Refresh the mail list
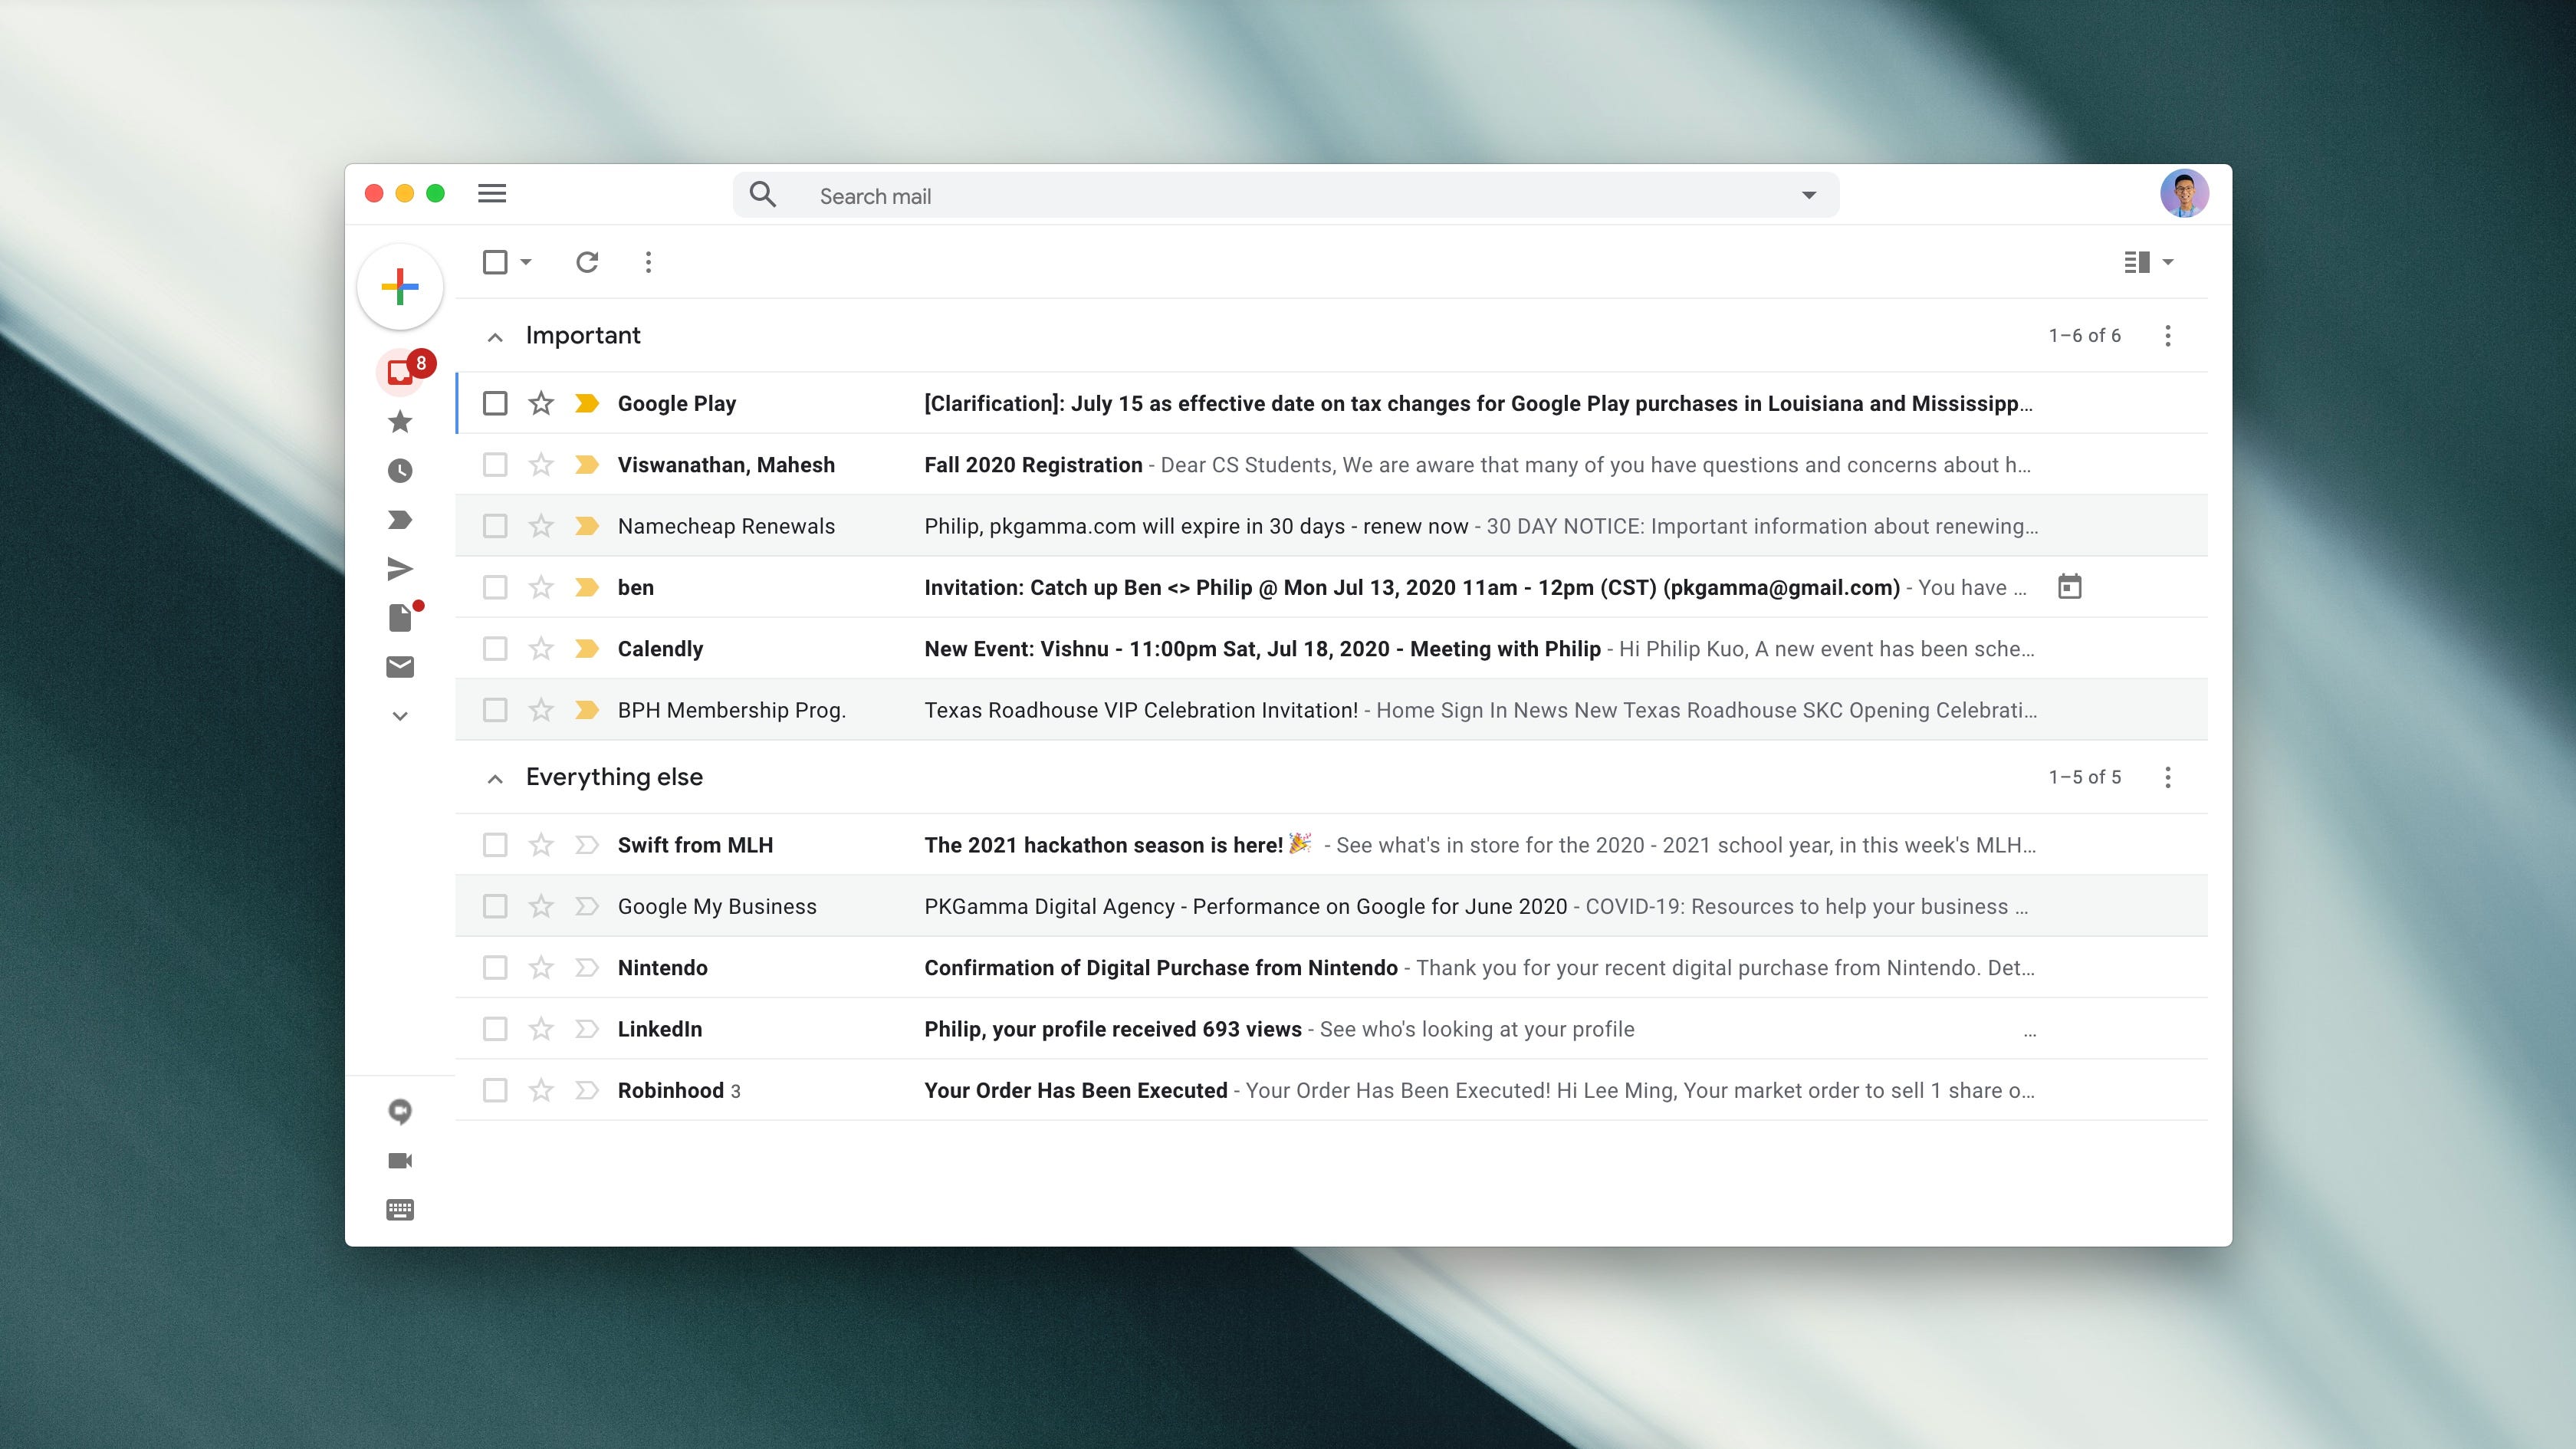Image resolution: width=2576 pixels, height=1449 pixels. pos(587,262)
